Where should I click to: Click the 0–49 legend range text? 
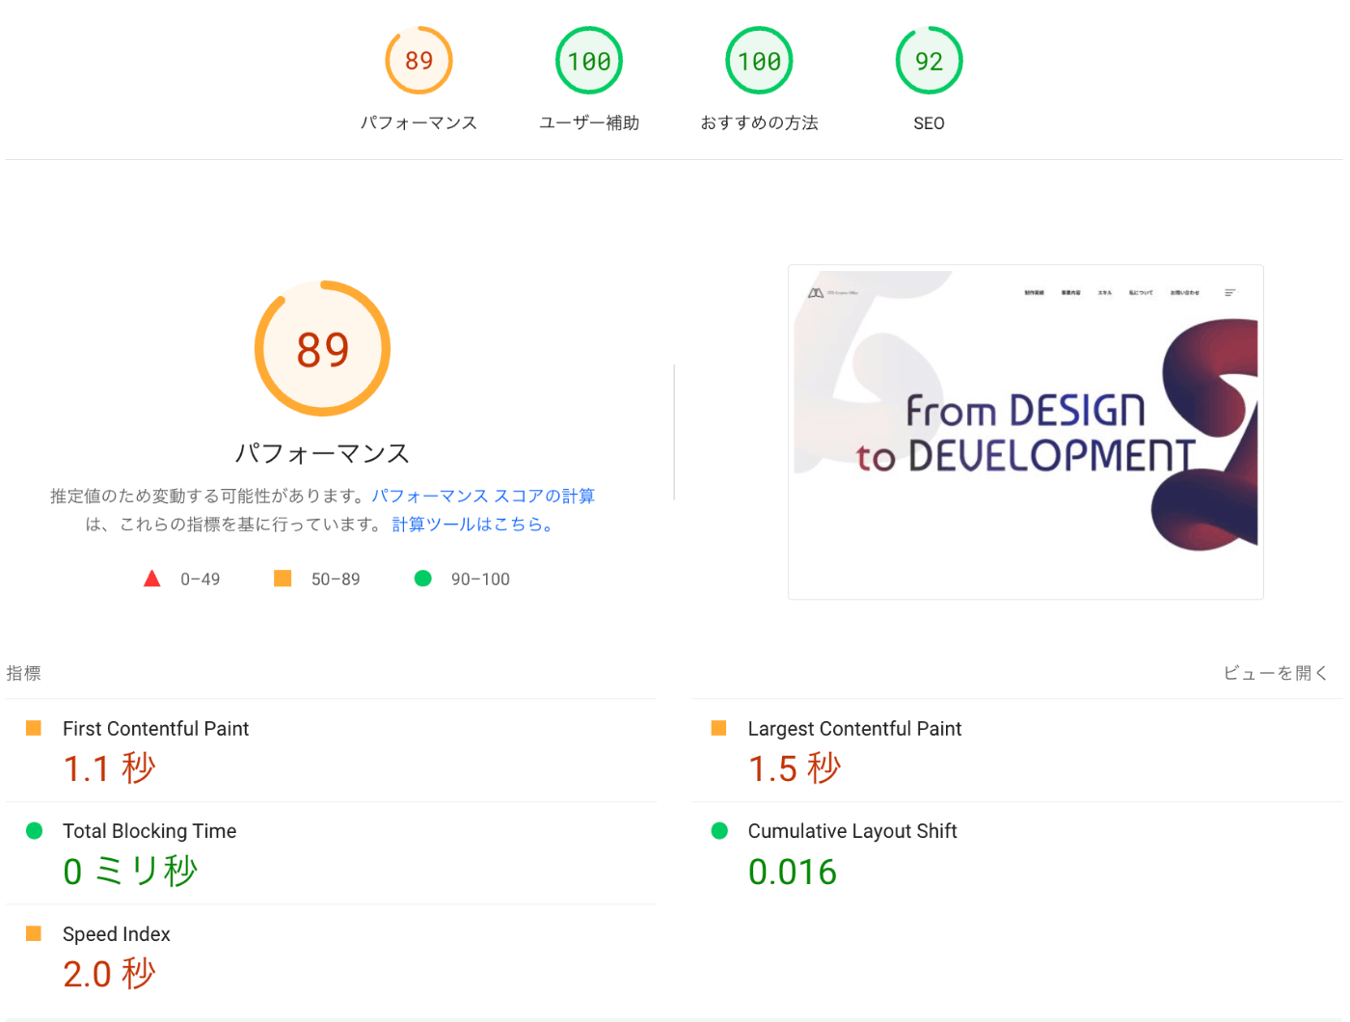click(201, 579)
